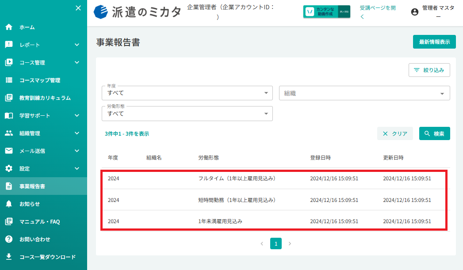Close the sidebar with the X icon
Image resolution: width=463 pixels, height=270 pixels.
click(x=78, y=8)
